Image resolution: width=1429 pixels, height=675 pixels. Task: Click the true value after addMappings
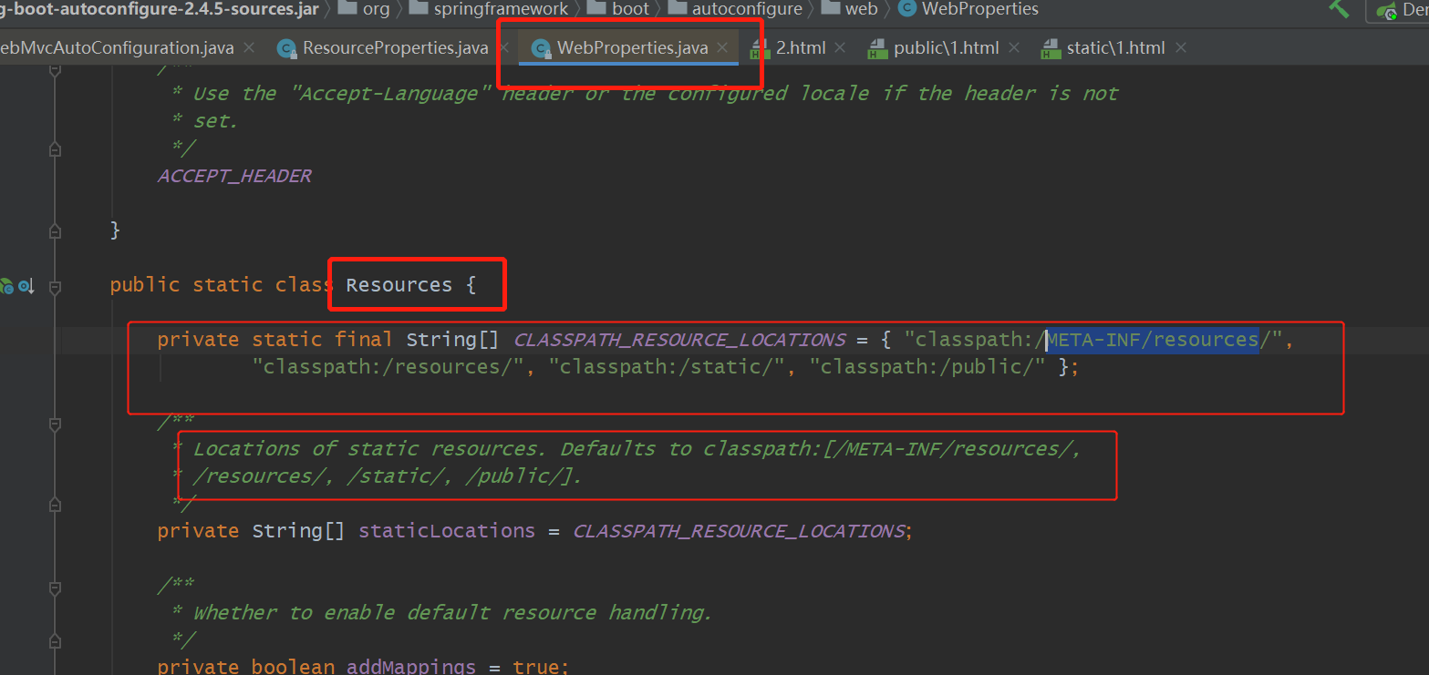(x=536, y=666)
